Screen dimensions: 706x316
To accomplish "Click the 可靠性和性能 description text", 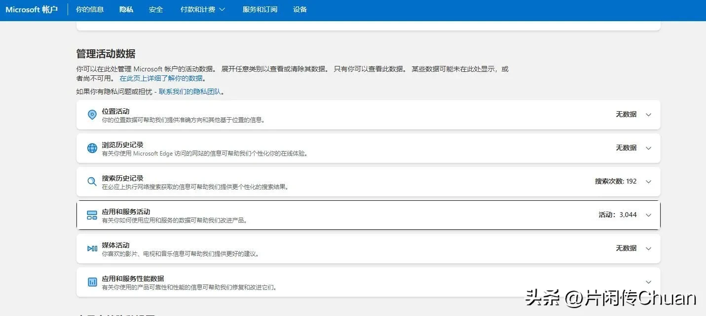I will point(189,287).
